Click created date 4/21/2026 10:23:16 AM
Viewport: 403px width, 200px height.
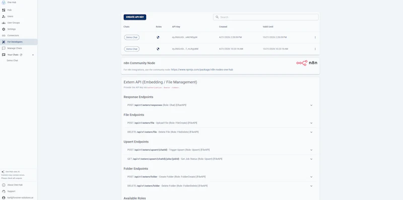click(x=231, y=49)
